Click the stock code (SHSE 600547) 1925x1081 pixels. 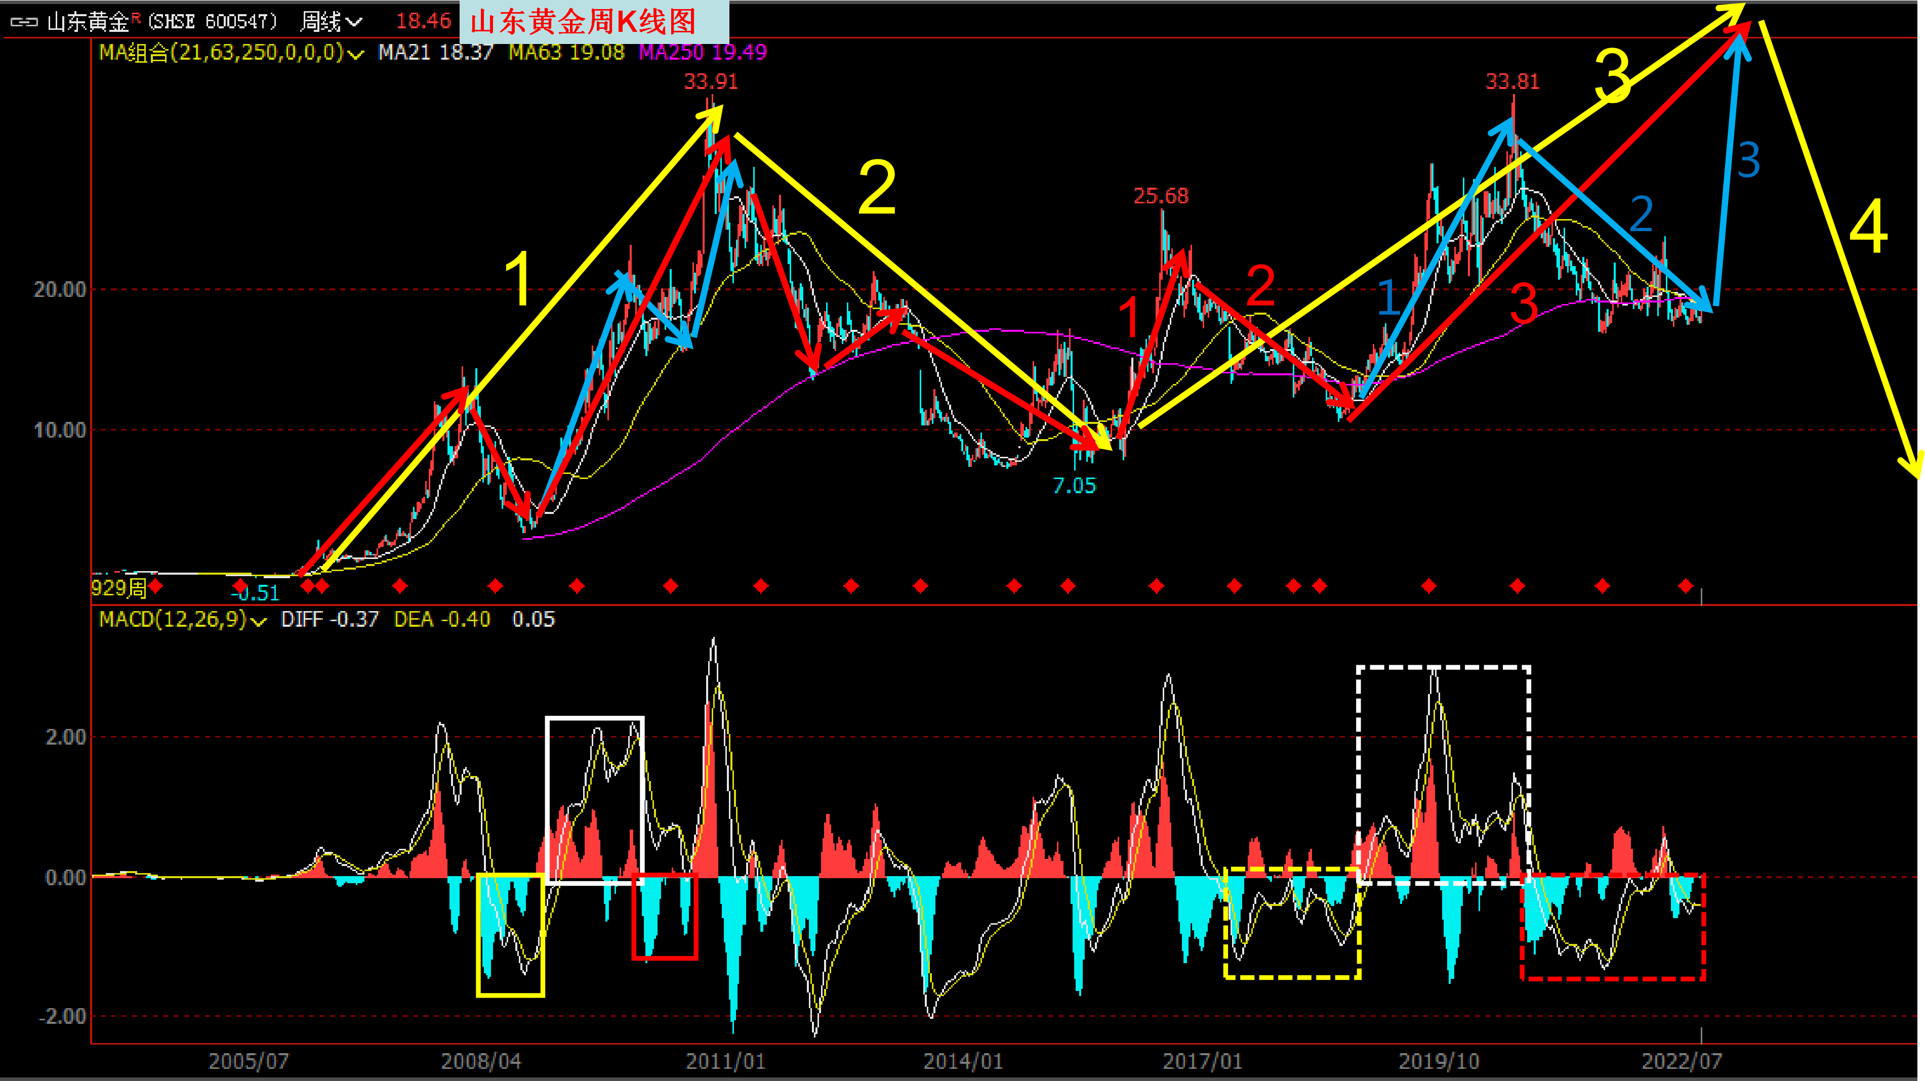213,22
